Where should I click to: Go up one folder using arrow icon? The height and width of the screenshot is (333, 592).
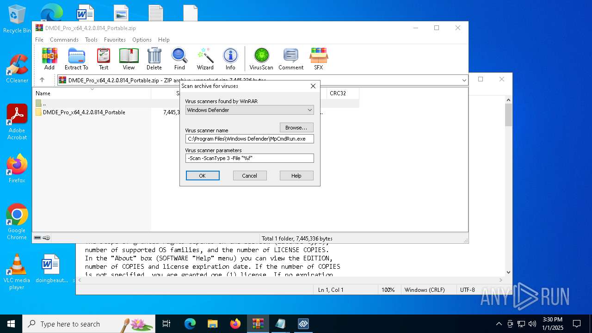(x=42, y=80)
